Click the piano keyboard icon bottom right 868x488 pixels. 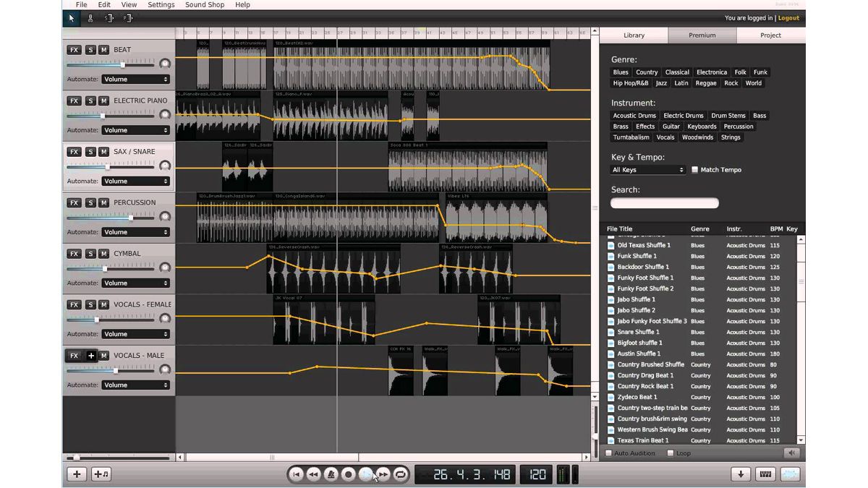coord(766,474)
